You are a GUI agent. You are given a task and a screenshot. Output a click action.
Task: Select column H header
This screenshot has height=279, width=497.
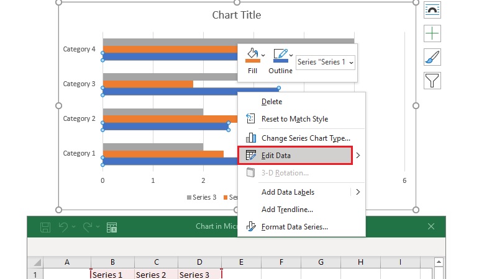tap(360, 262)
